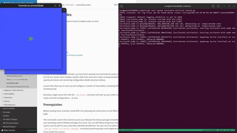Open the terminal hamburger menu
Screen dimensions: 237x133
coord(218,6)
